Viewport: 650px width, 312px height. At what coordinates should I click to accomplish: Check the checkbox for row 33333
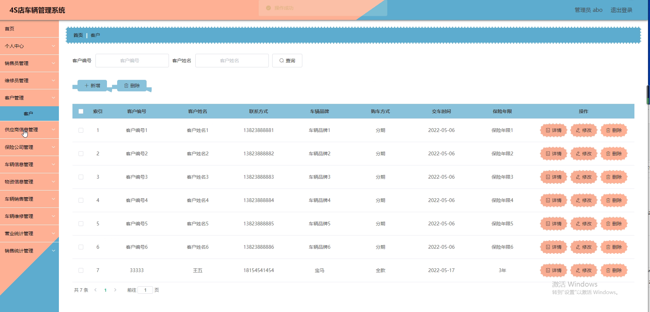click(x=81, y=270)
